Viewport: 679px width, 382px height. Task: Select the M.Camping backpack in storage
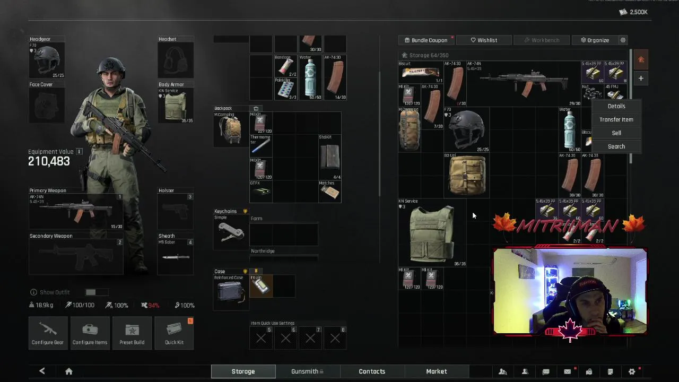point(410,130)
